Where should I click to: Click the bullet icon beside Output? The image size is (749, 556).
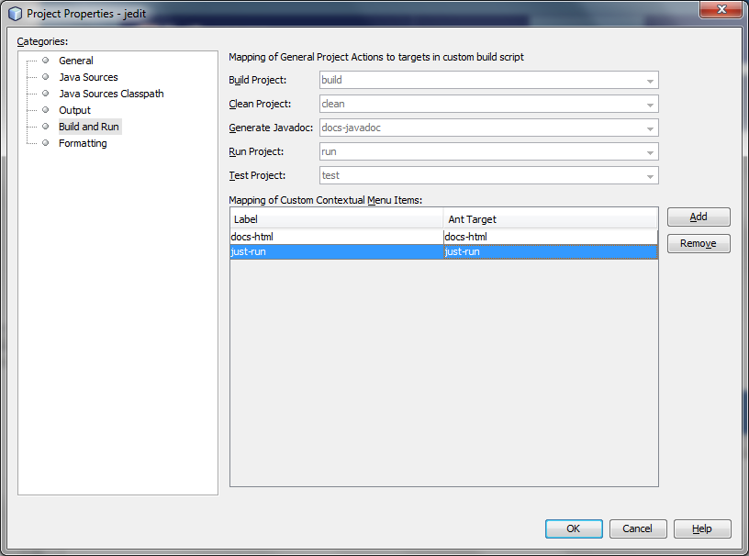[45, 110]
